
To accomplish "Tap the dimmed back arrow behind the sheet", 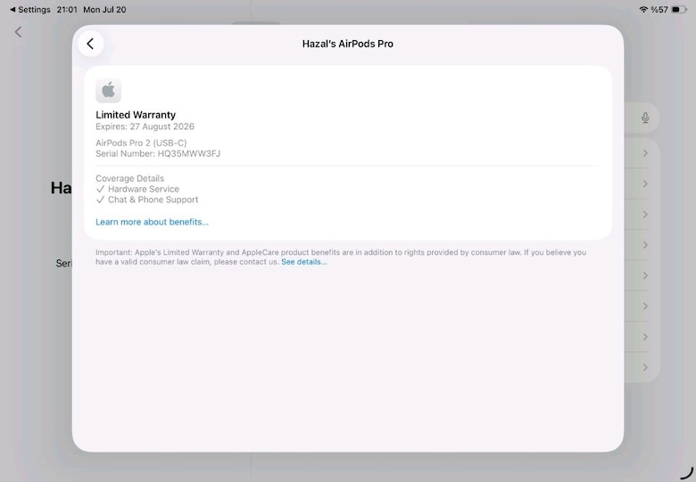I will tap(18, 32).
